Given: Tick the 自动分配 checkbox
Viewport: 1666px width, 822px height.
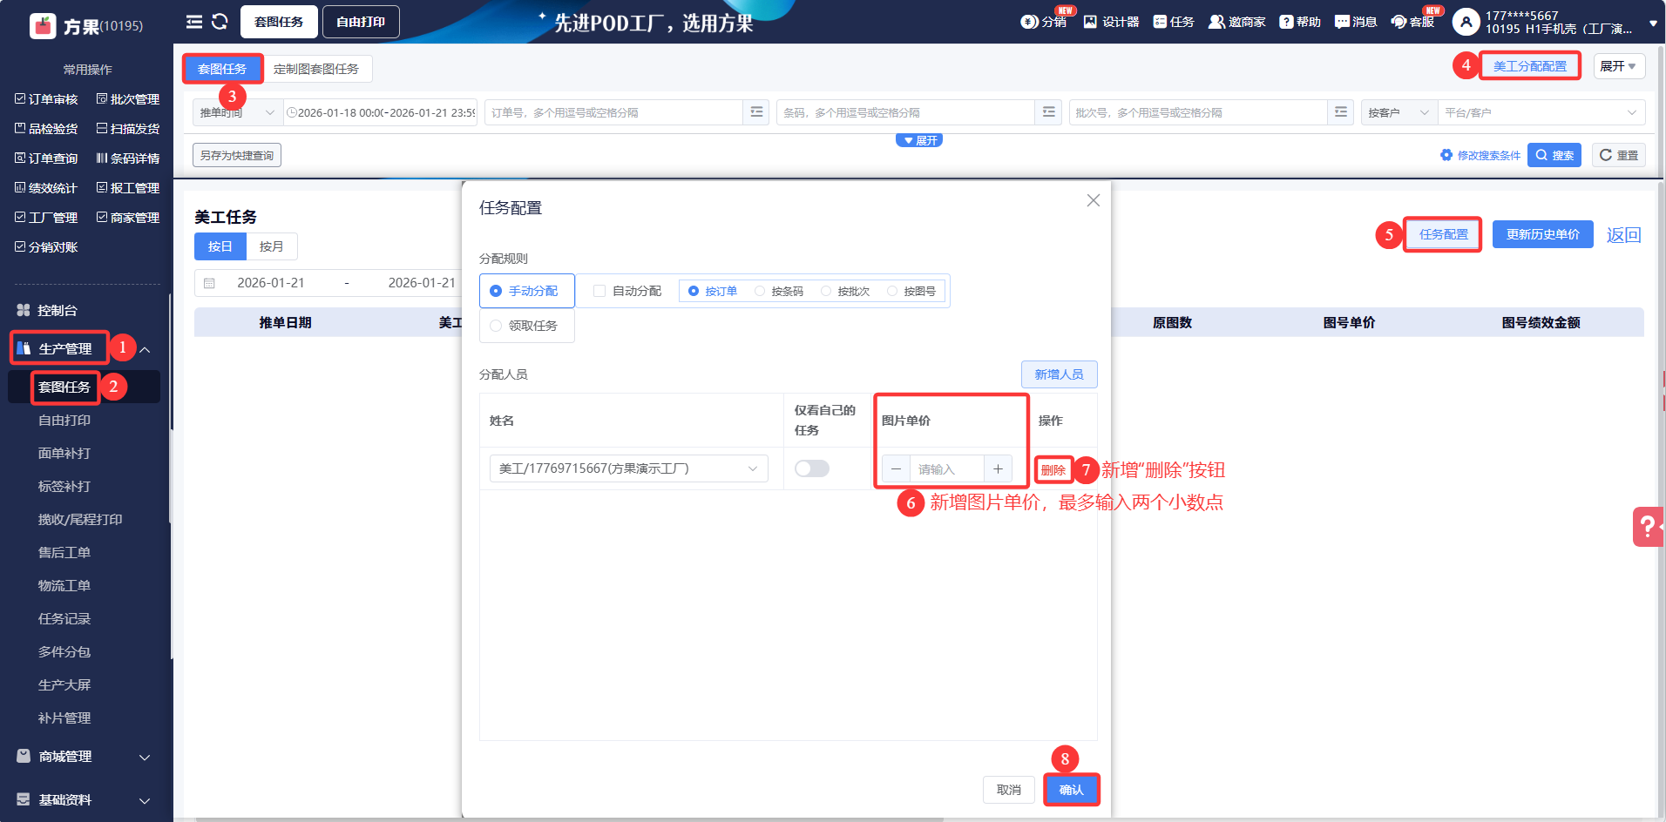Looking at the screenshot, I should coord(599,291).
